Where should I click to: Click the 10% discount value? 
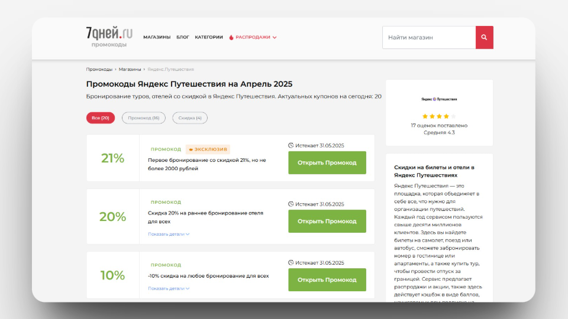point(112,275)
